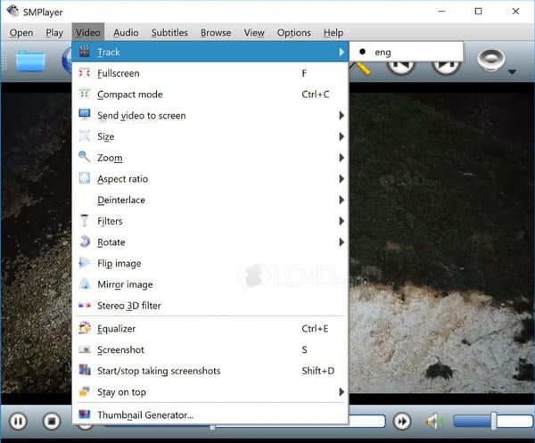Open the Subtitles menu
Image resolution: width=535 pixels, height=443 pixels.
pos(169,33)
